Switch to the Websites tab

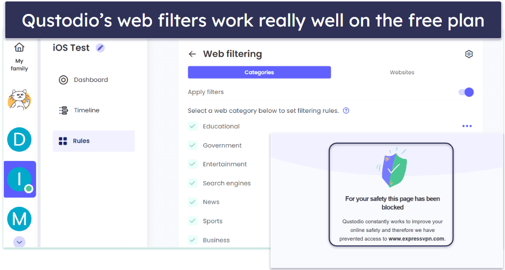click(402, 72)
